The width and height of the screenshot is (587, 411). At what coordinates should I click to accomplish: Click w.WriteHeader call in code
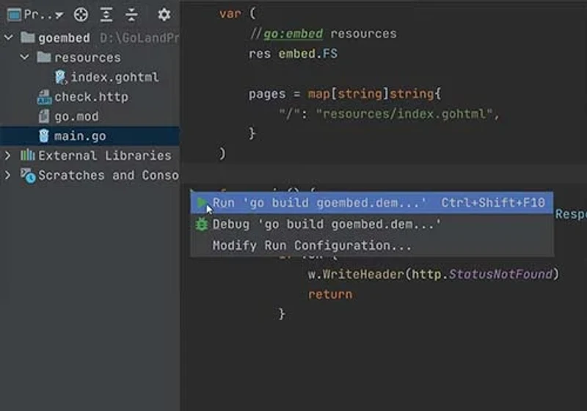pos(356,274)
